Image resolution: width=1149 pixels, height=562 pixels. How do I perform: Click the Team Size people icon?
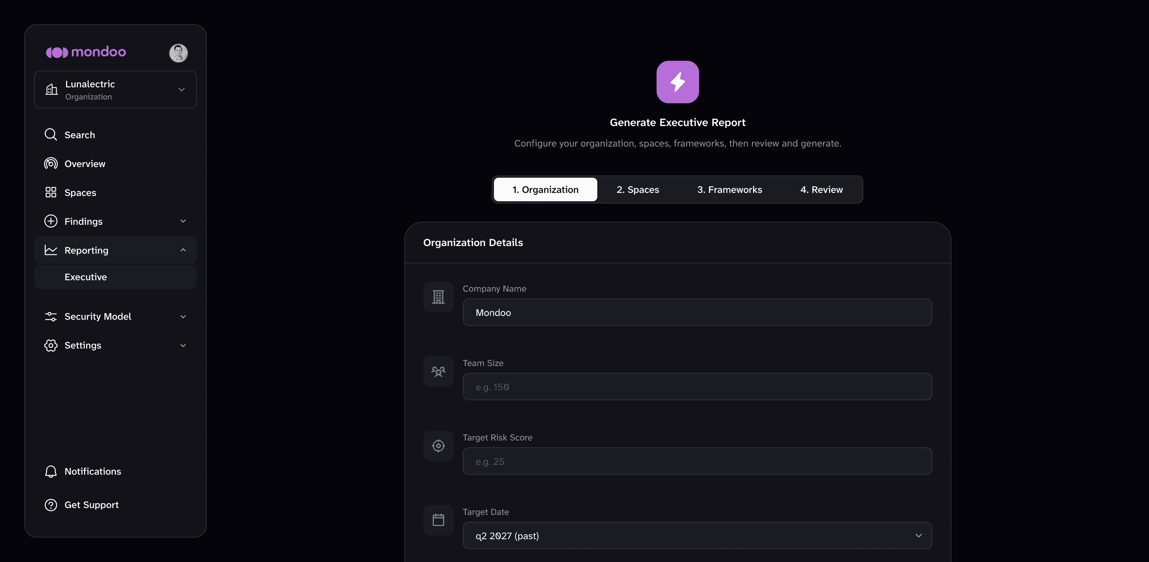[x=438, y=371]
